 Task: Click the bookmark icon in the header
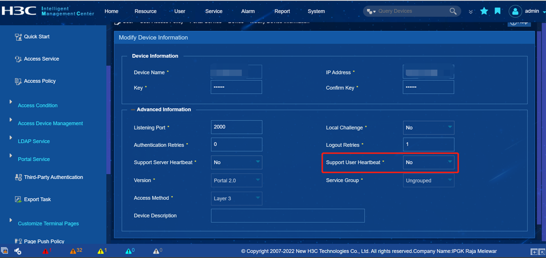pos(497,11)
